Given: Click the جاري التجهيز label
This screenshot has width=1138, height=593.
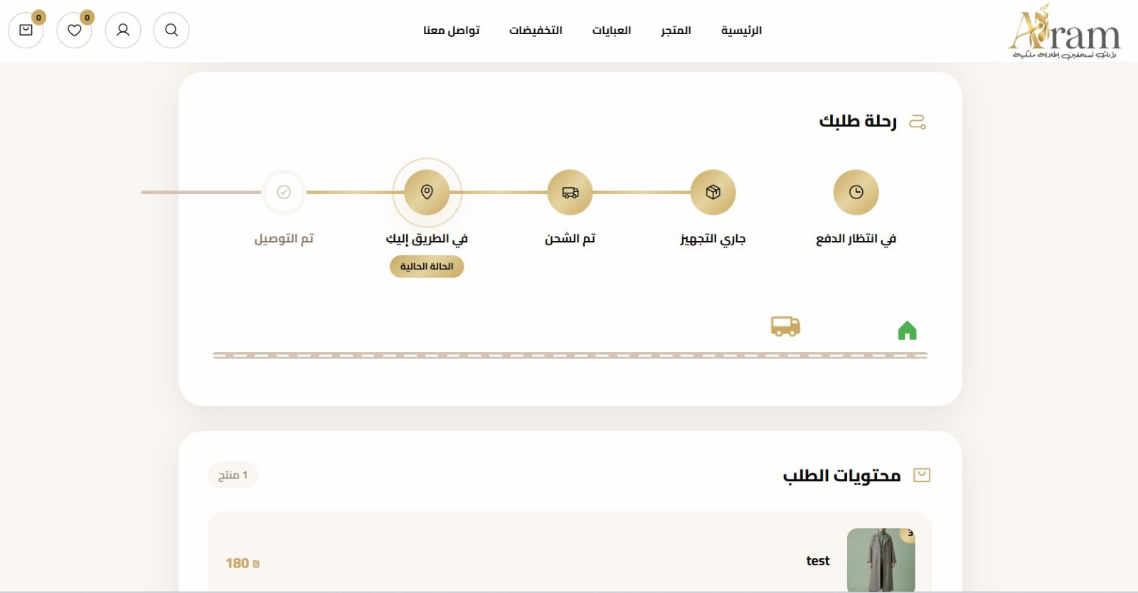Looking at the screenshot, I should pos(713,239).
